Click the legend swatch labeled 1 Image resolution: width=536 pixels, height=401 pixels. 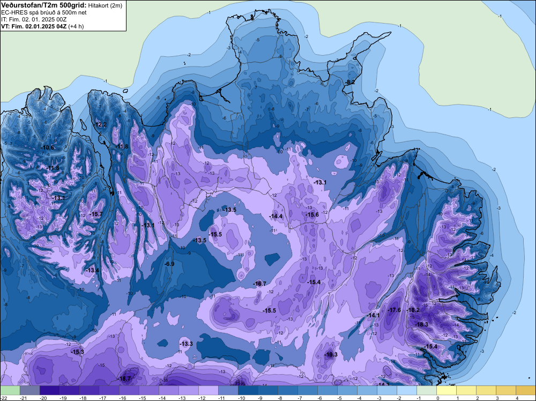(x=466, y=390)
